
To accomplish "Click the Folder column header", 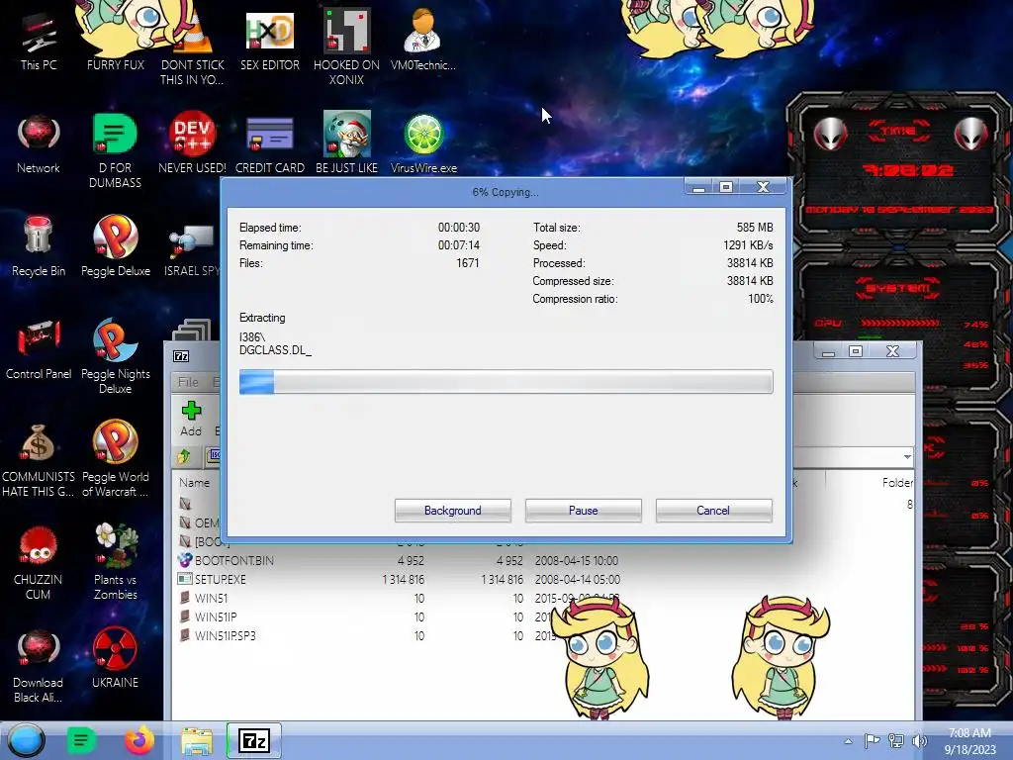I will pos(896,483).
